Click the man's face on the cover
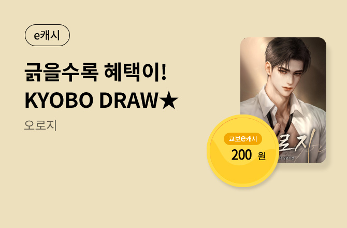The image size is (347, 228). coord(286,75)
